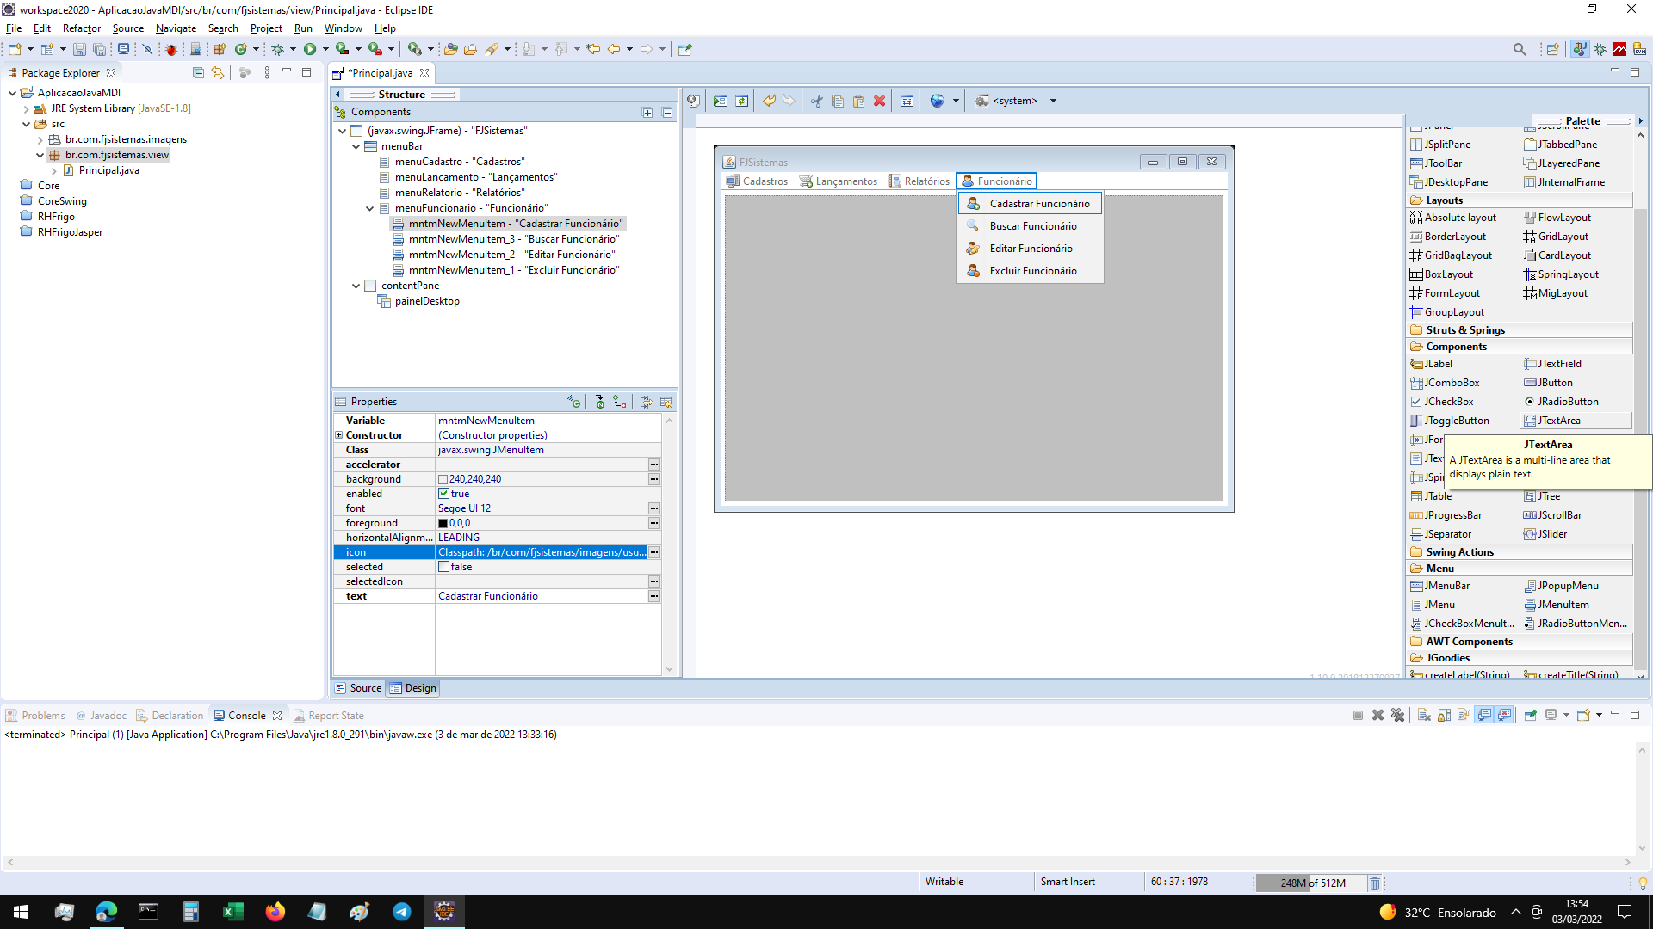Screen dimensions: 1653x929
Task: Click the Remove All Terminated Launches icon in Console
Action: 1397,716
